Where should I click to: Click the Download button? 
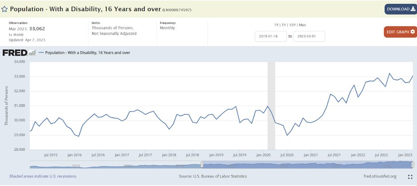(x=401, y=9)
